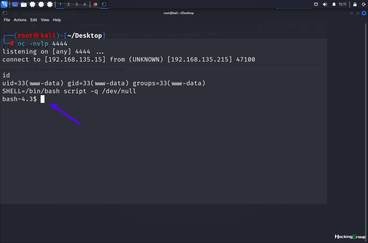Screen dimensions: 368x243
Task: Click the volume speaker icon
Action: [325, 4]
